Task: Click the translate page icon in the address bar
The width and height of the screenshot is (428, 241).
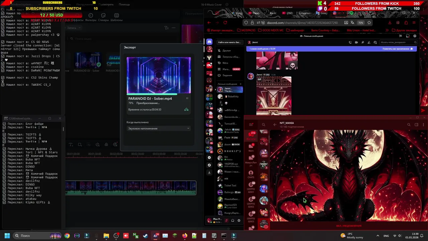Action: coord(352,23)
